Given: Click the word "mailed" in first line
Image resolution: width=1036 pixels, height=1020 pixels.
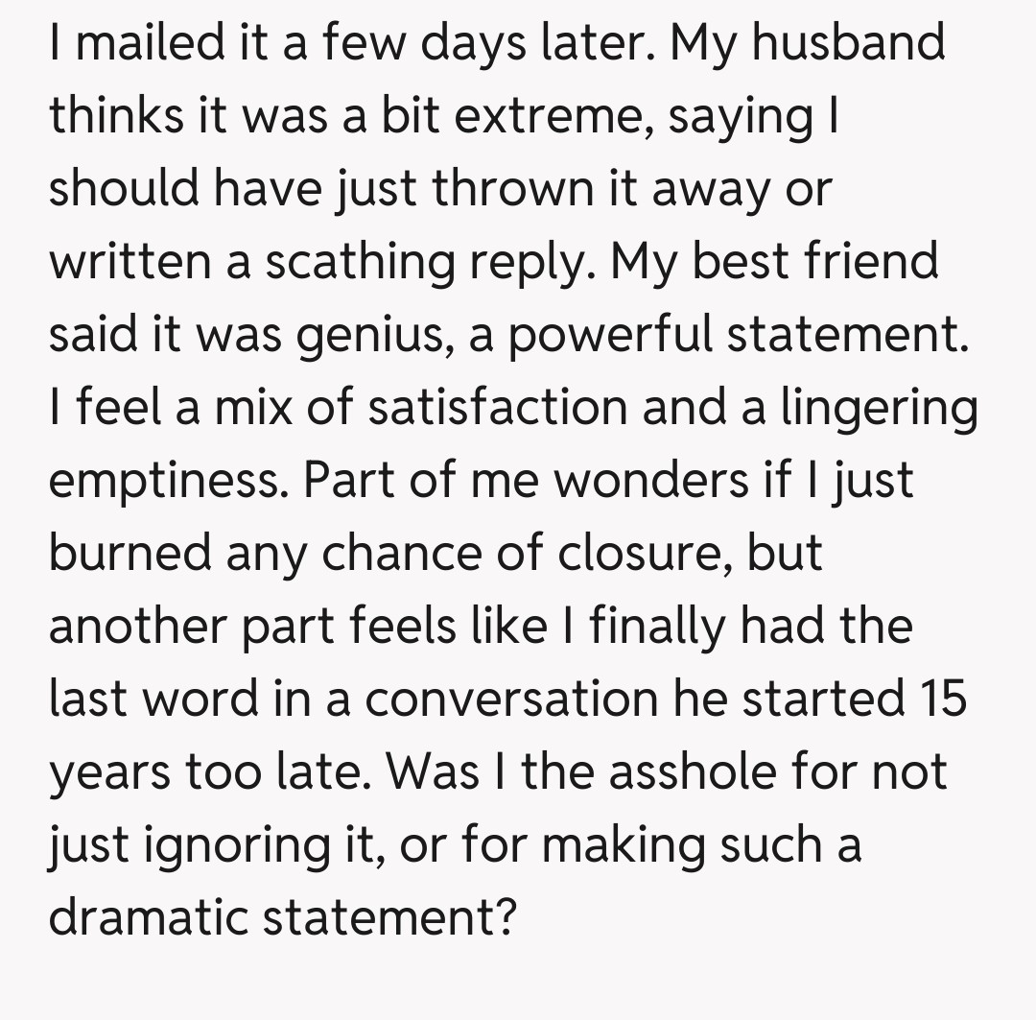Looking at the screenshot, I should tap(139, 42).
